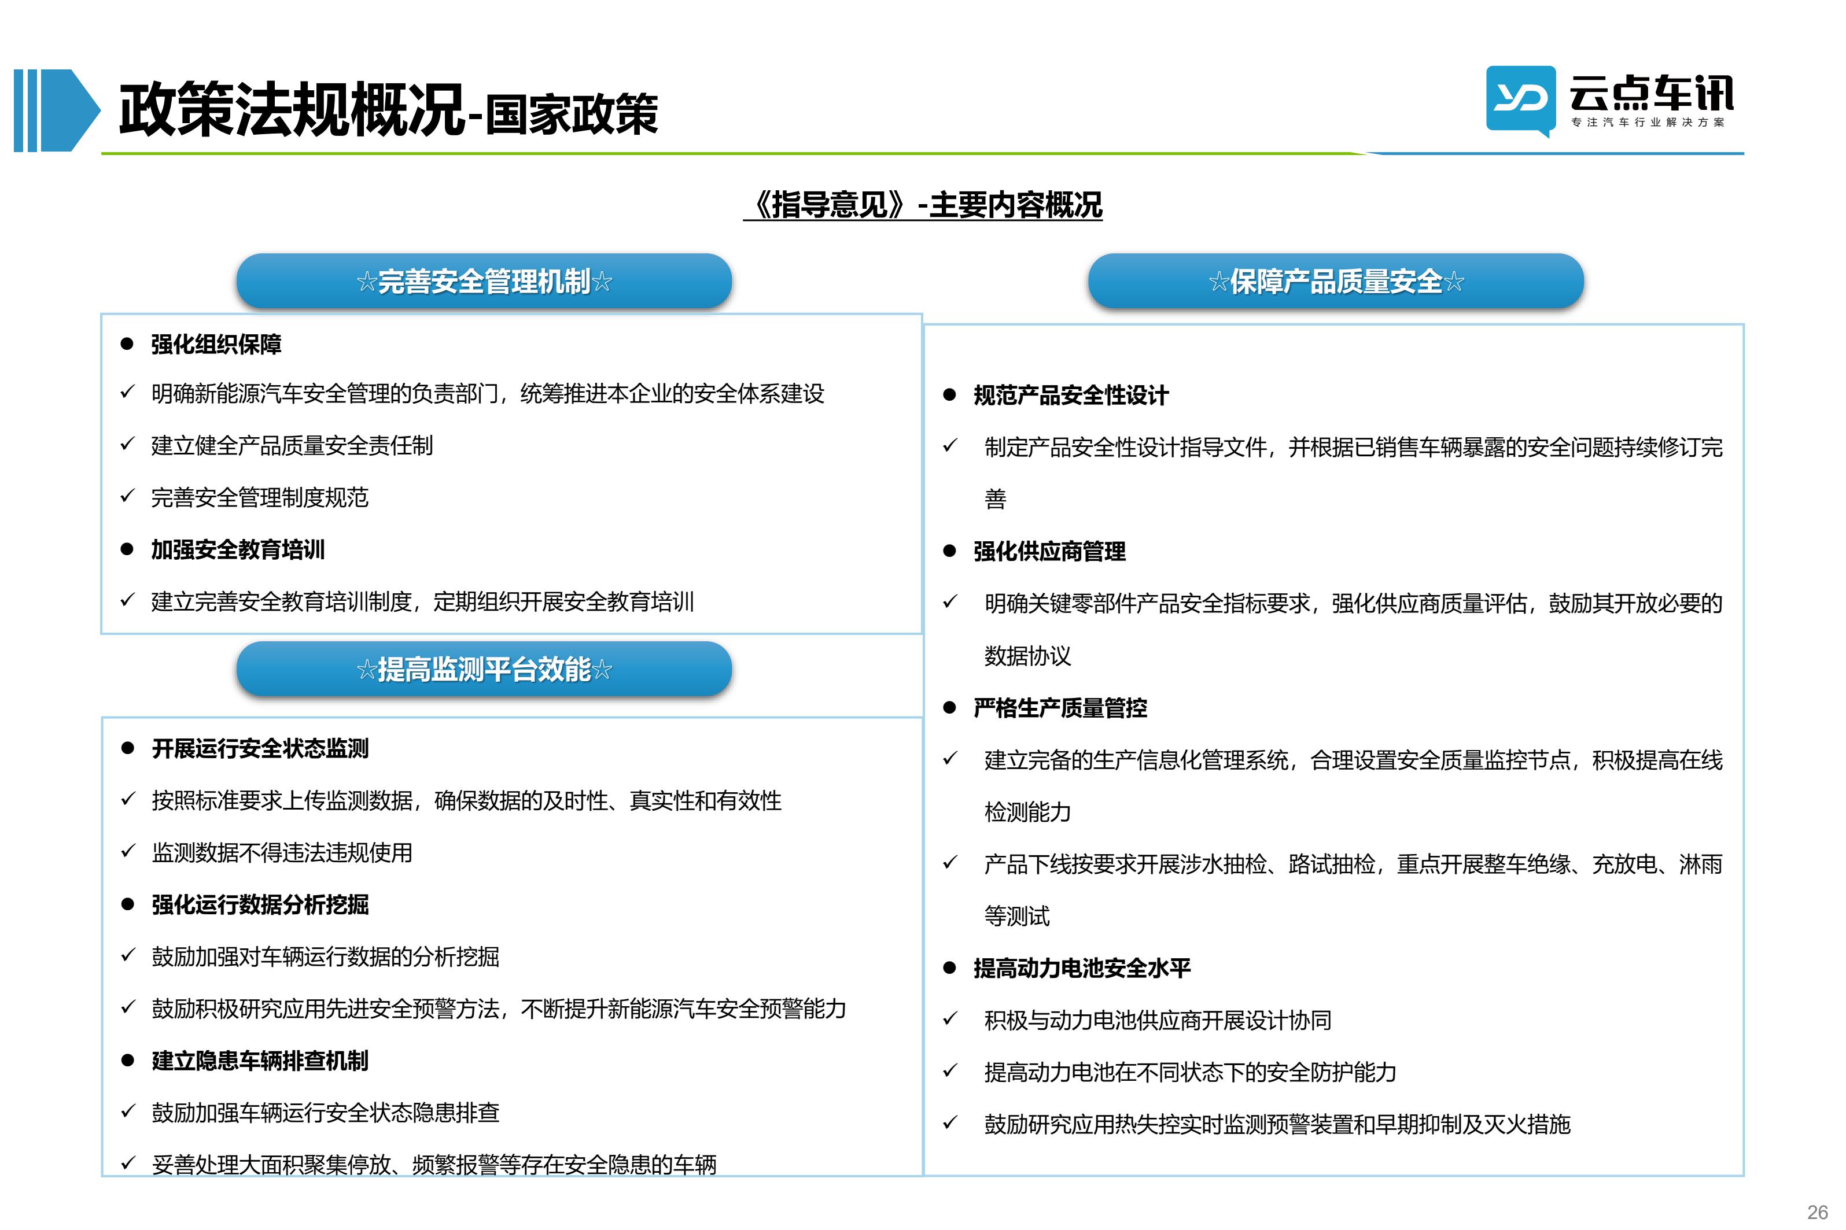Click the page number 26
Screen dimensions: 1846x1230
[1817, 1212]
